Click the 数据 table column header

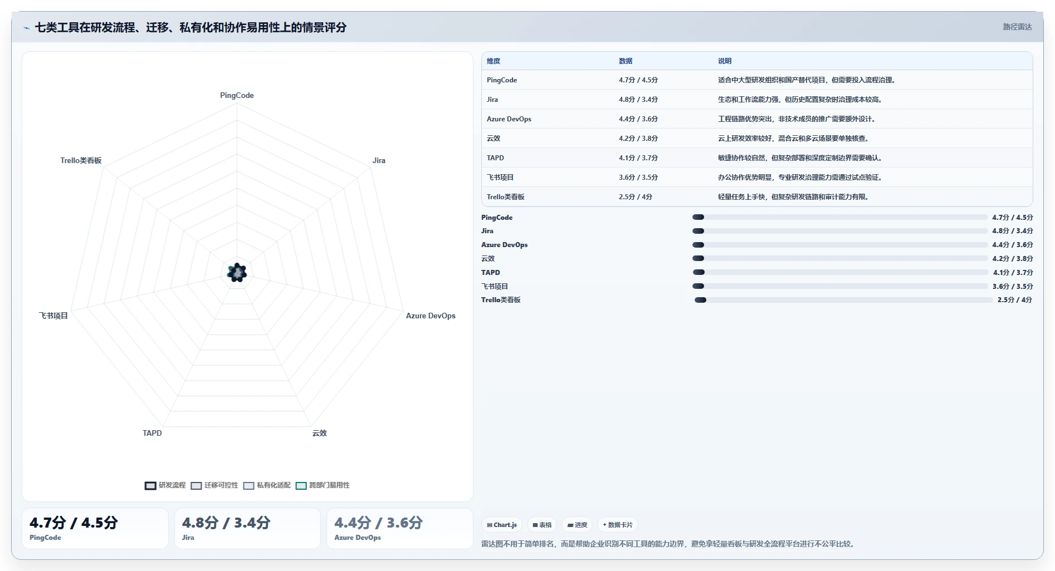[x=626, y=61]
